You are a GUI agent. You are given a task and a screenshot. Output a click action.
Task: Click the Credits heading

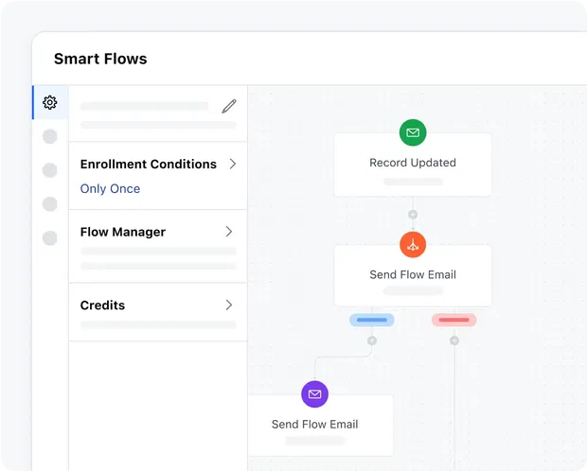[x=102, y=305]
